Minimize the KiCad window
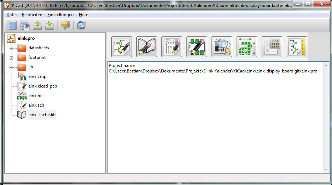 tap(298, 4)
